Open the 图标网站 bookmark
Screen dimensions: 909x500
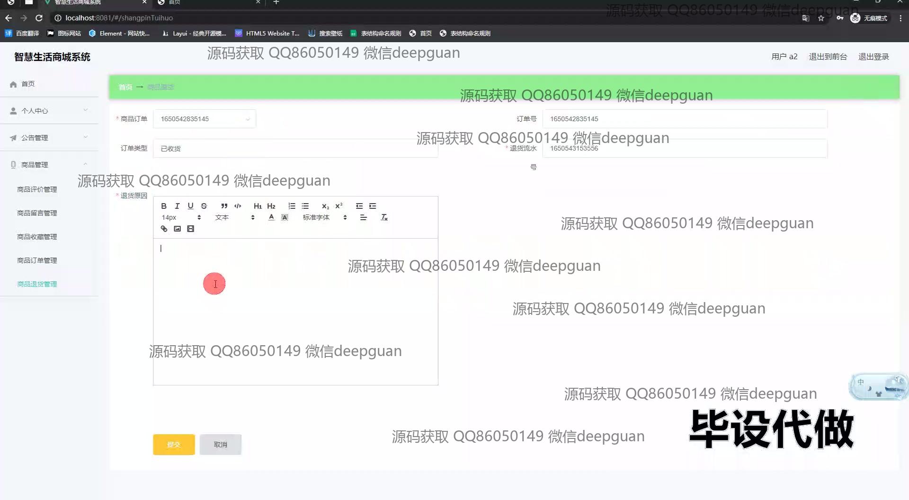coord(64,33)
